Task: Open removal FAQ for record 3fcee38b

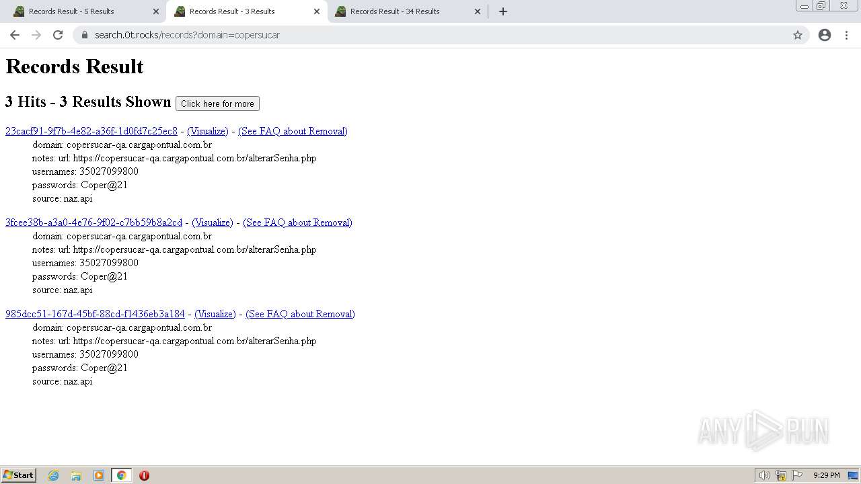Action: [297, 223]
